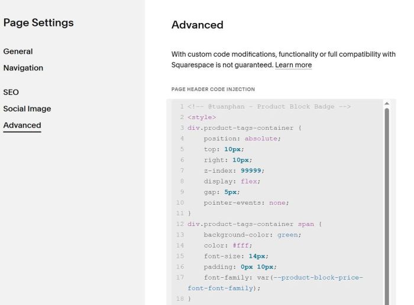The image size is (414, 305).
Task: Open the SEO settings tab
Action: tap(11, 92)
